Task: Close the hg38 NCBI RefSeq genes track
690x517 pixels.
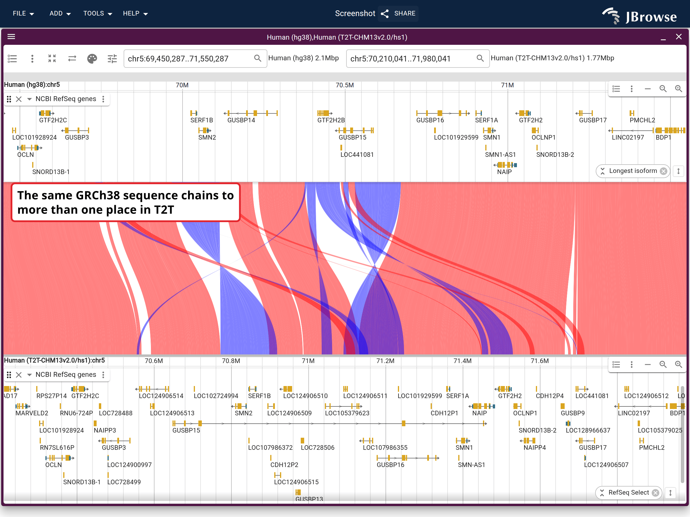Action: [x=19, y=99]
